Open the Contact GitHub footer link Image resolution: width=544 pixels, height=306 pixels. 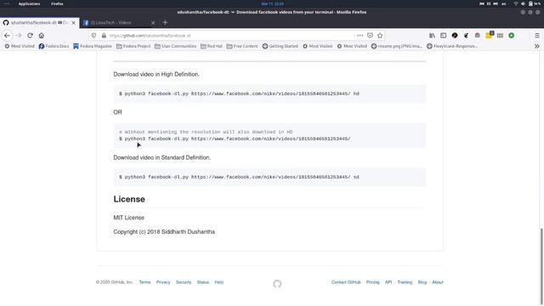346,282
